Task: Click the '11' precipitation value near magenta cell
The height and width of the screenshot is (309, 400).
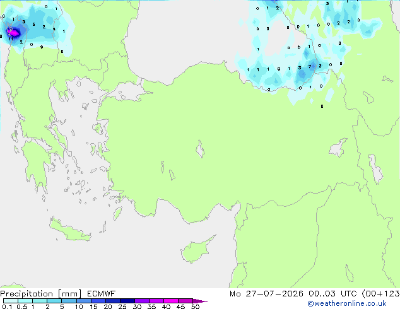Action: tap(11, 39)
